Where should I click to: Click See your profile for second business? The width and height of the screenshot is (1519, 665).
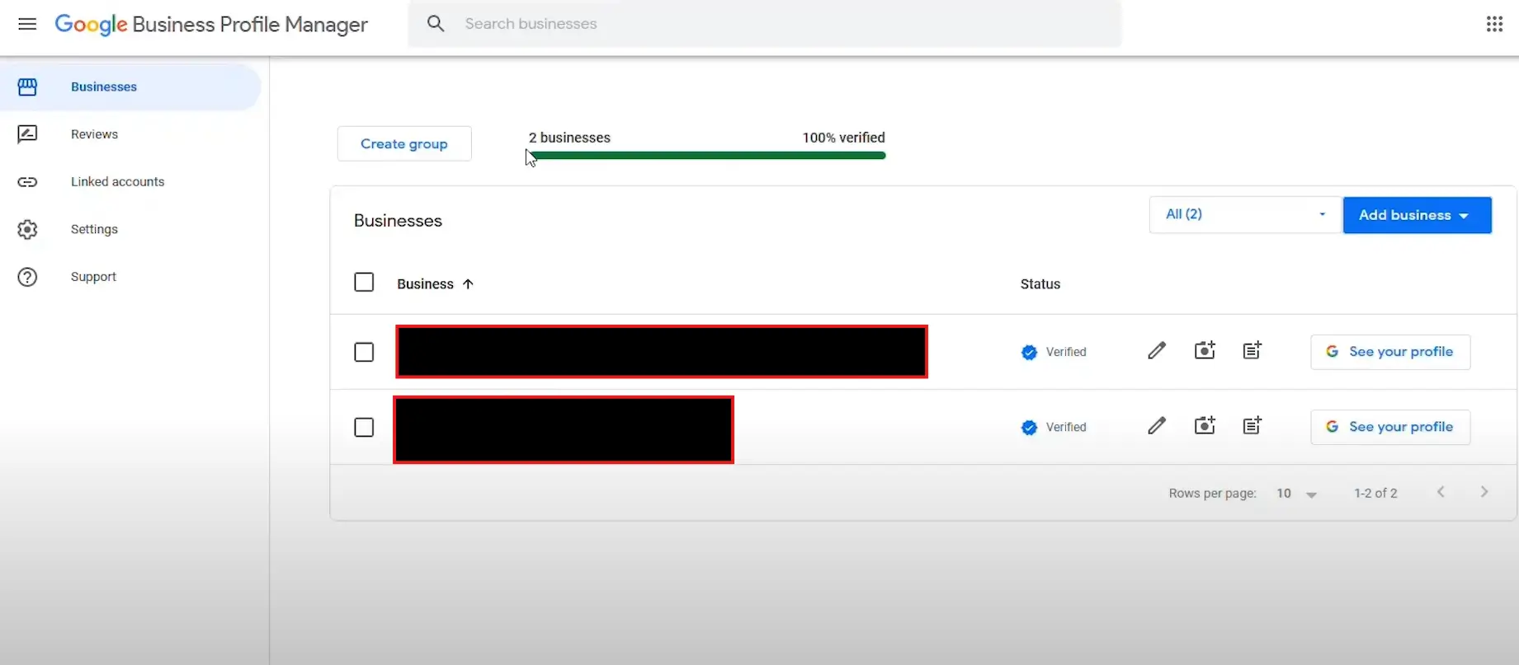[x=1390, y=427]
